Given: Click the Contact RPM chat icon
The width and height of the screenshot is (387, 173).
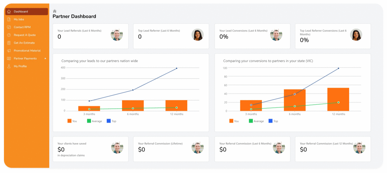Looking at the screenshot, I should click(x=9, y=27).
